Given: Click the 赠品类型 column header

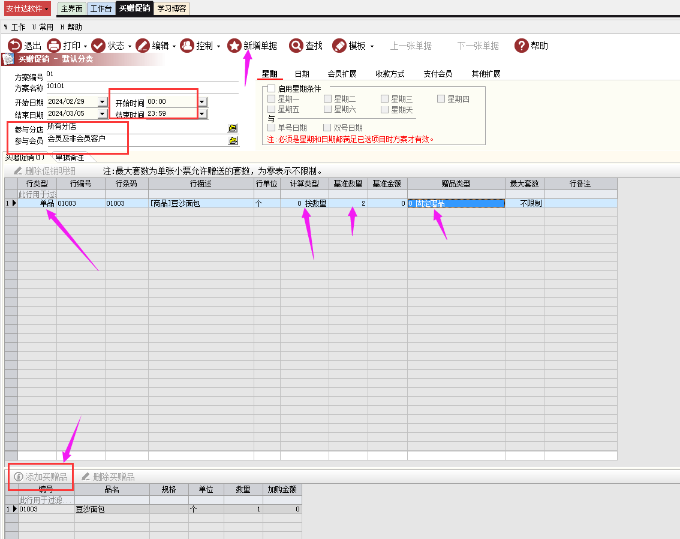Looking at the screenshot, I should [456, 184].
